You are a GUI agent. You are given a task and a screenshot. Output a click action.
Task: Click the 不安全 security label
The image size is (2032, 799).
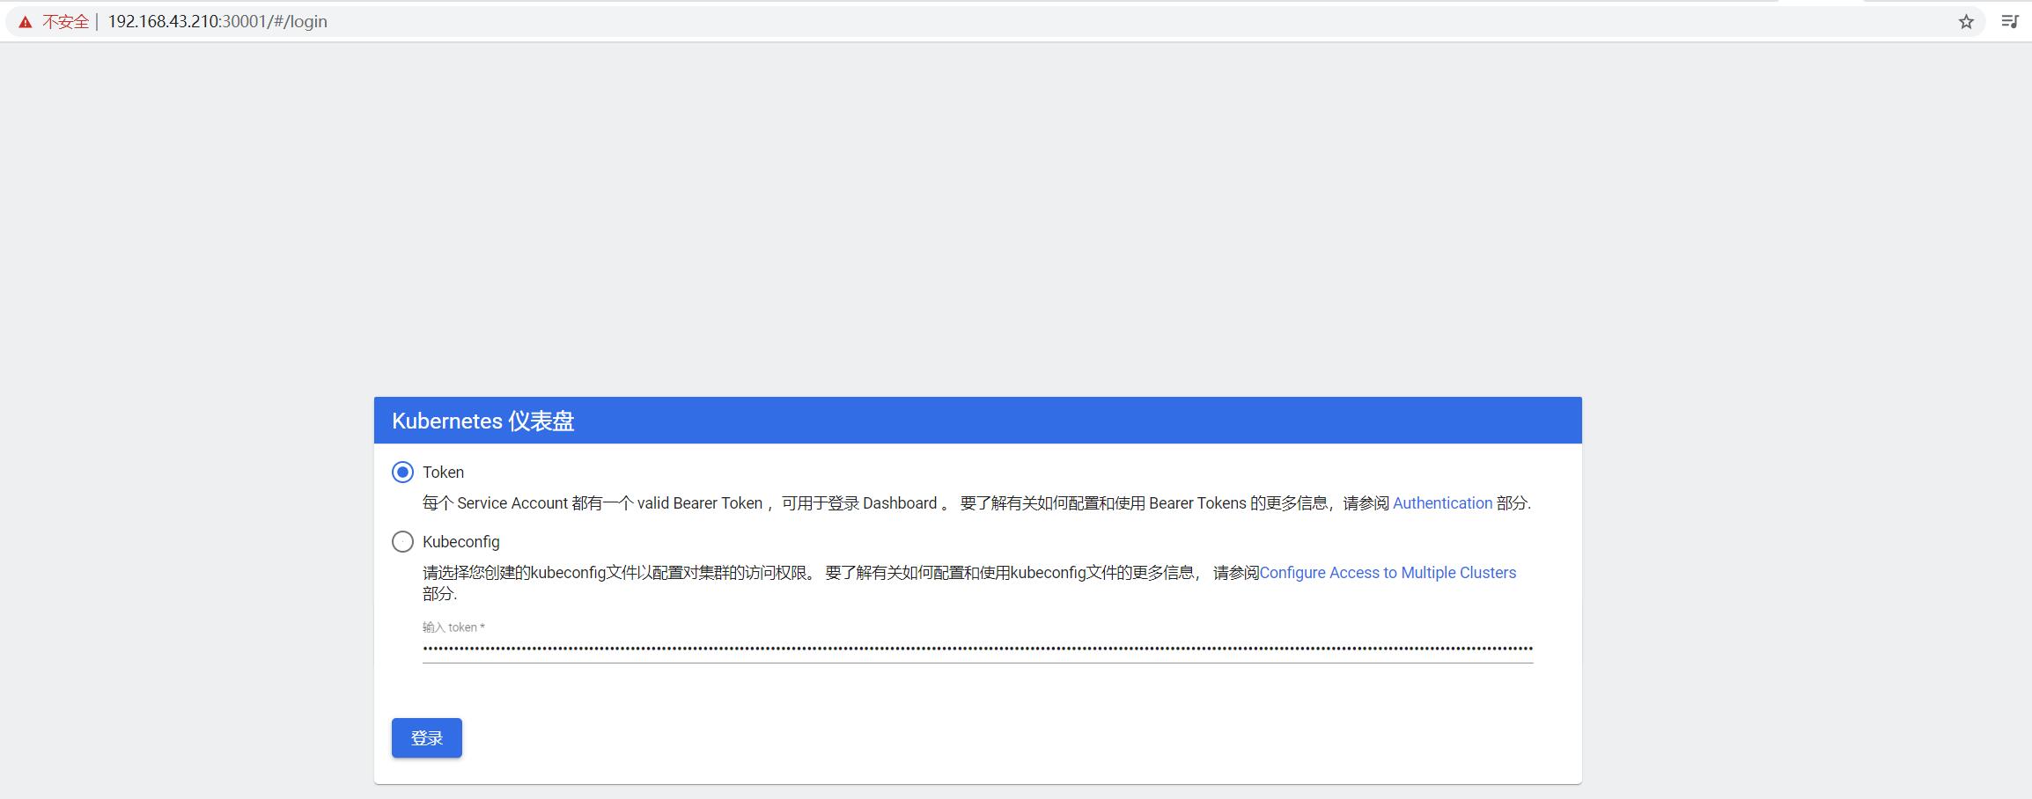(66, 22)
